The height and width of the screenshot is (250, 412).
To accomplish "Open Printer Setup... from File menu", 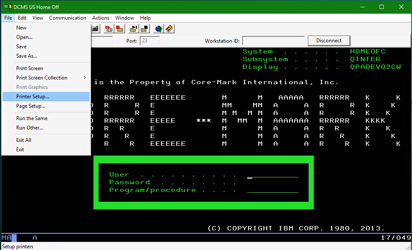I will tap(46, 97).
